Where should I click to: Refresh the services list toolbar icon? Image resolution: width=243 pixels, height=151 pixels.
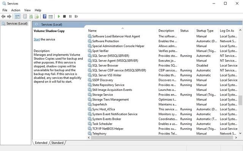point(31,16)
